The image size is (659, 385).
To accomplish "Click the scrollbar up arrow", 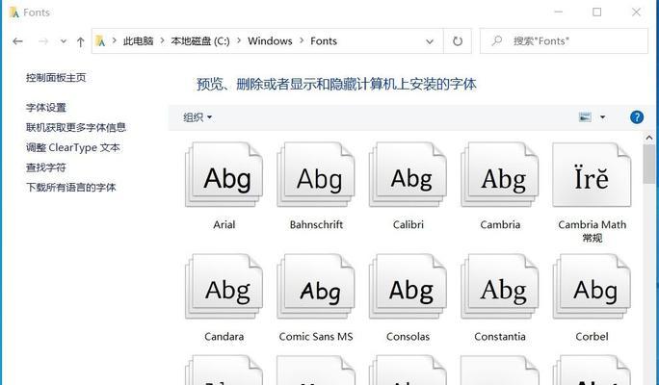I will [649, 138].
